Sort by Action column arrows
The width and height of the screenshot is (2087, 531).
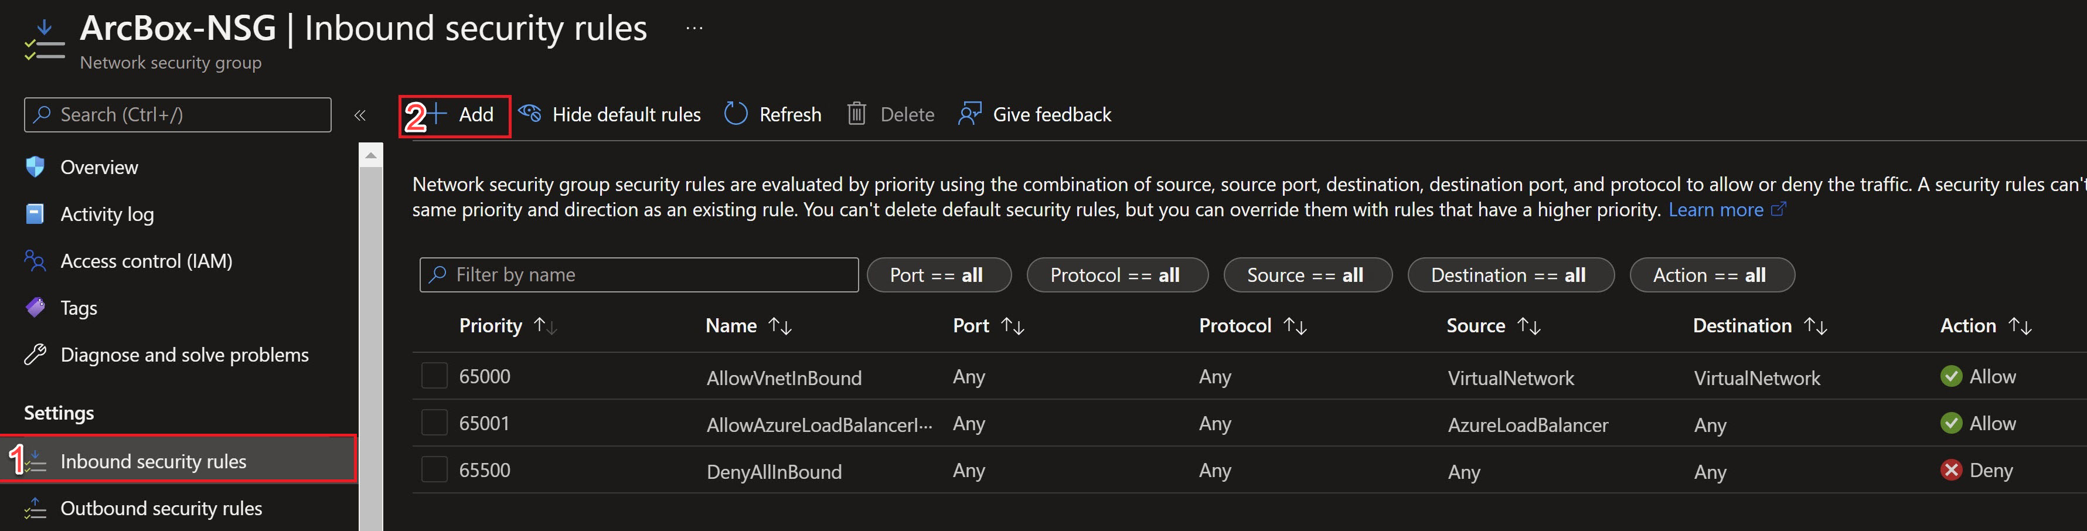[x=2020, y=326]
